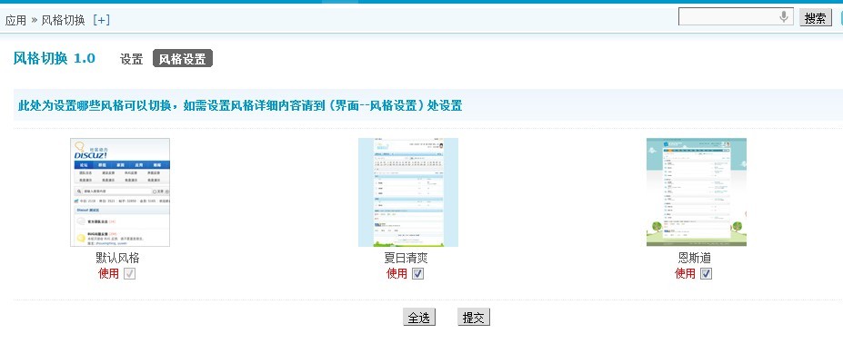
Task: Toggle 使用 checkbox under 默认风格
Action: click(x=129, y=273)
